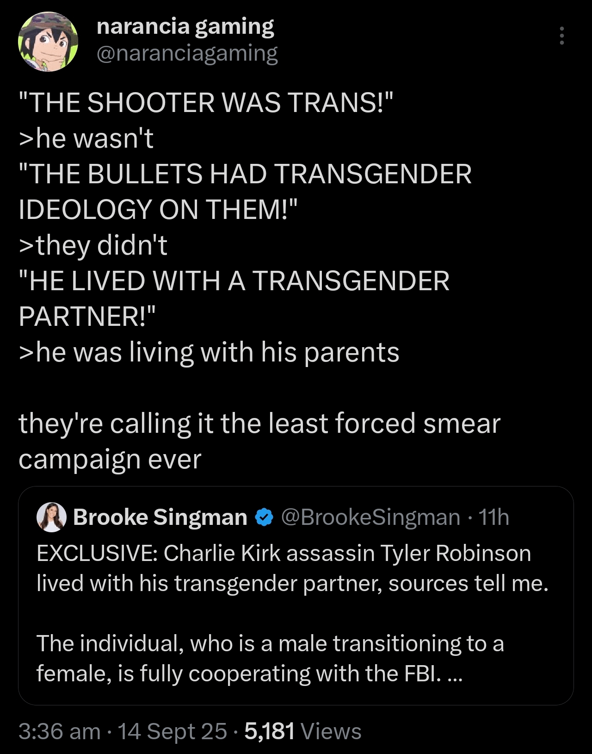Click the @naranciagaming handle
The width and height of the screenshot is (592, 754).
(187, 54)
